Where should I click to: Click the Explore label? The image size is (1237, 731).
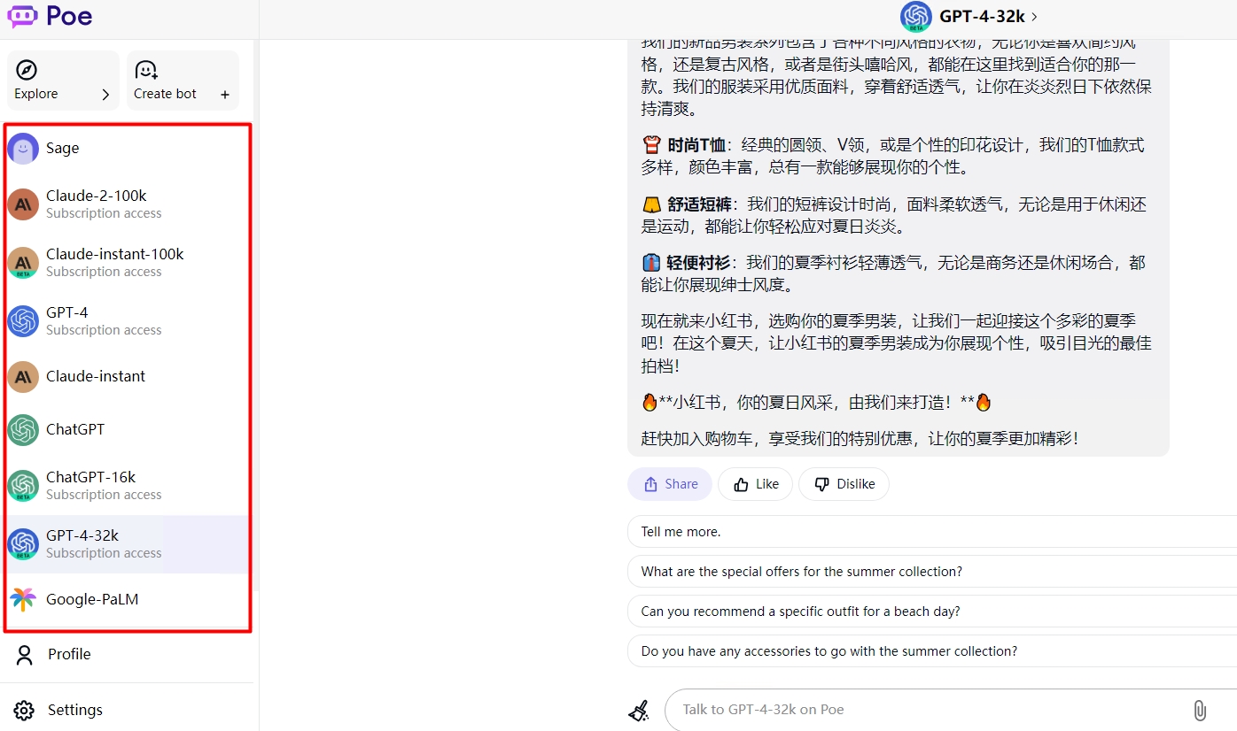pyautogui.click(x=36, y=94)
